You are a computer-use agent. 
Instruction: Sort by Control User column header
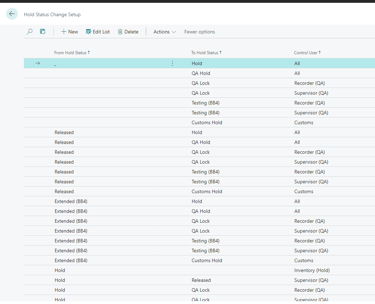(x=307, y=53)
